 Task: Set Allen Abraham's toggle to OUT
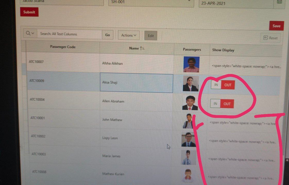[227, 104]
